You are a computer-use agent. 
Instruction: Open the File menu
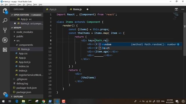[2, 5]
